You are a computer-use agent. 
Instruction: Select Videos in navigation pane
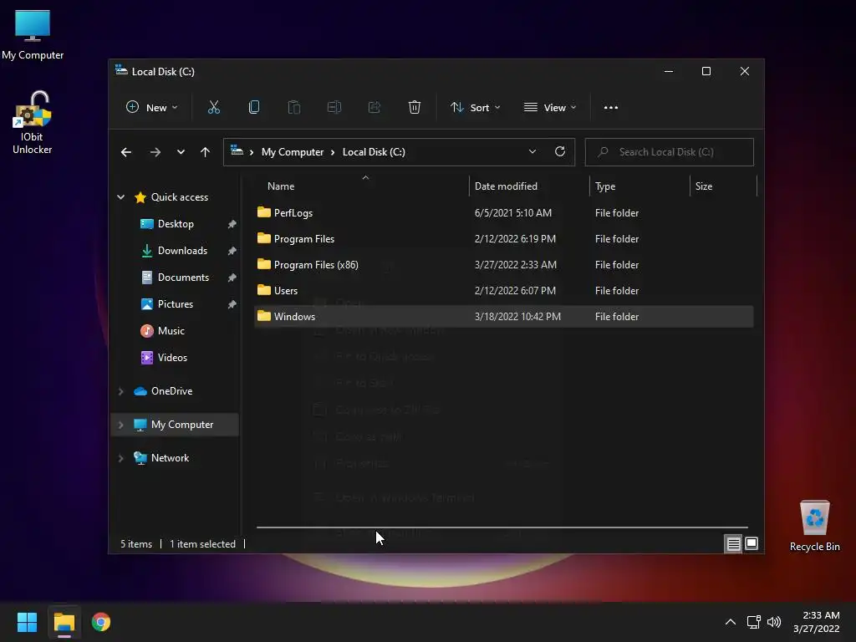pyautogui.click(x=172, y=358)
